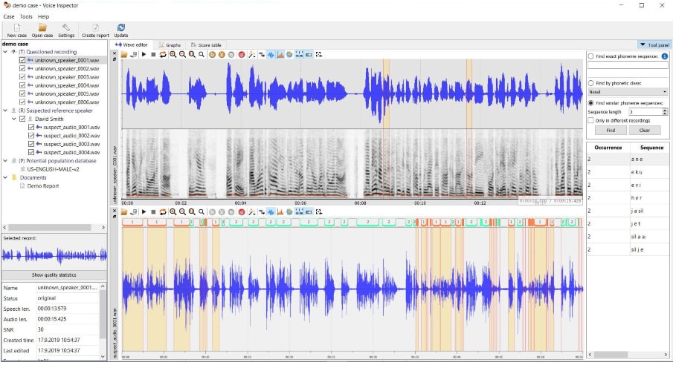Collapse the Tool panel dropdown
This screenshot has height=365, width=676.
(654, 45)
